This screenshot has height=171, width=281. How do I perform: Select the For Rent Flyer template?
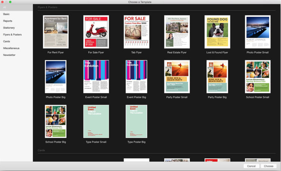tap(56, 32)
